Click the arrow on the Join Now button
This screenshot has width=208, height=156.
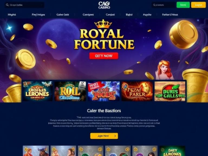tap(115, 136)
